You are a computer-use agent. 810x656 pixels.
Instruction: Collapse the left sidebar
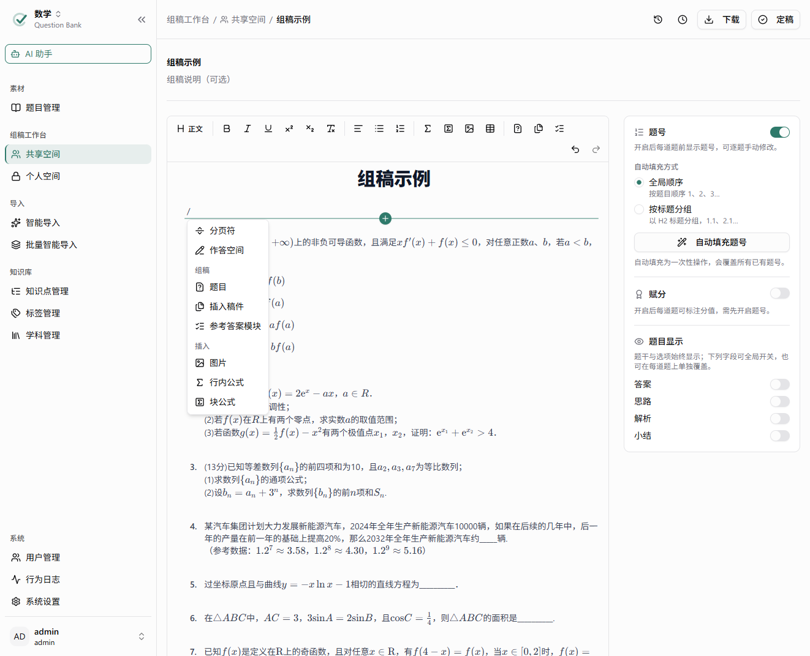point(142,20)
